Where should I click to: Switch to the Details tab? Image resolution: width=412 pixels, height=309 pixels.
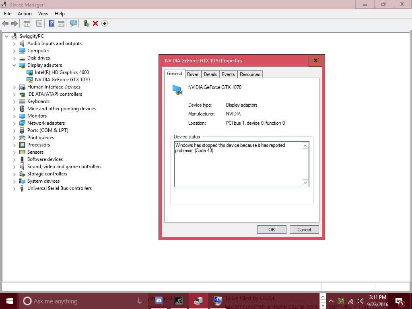[x=210, y=74]
